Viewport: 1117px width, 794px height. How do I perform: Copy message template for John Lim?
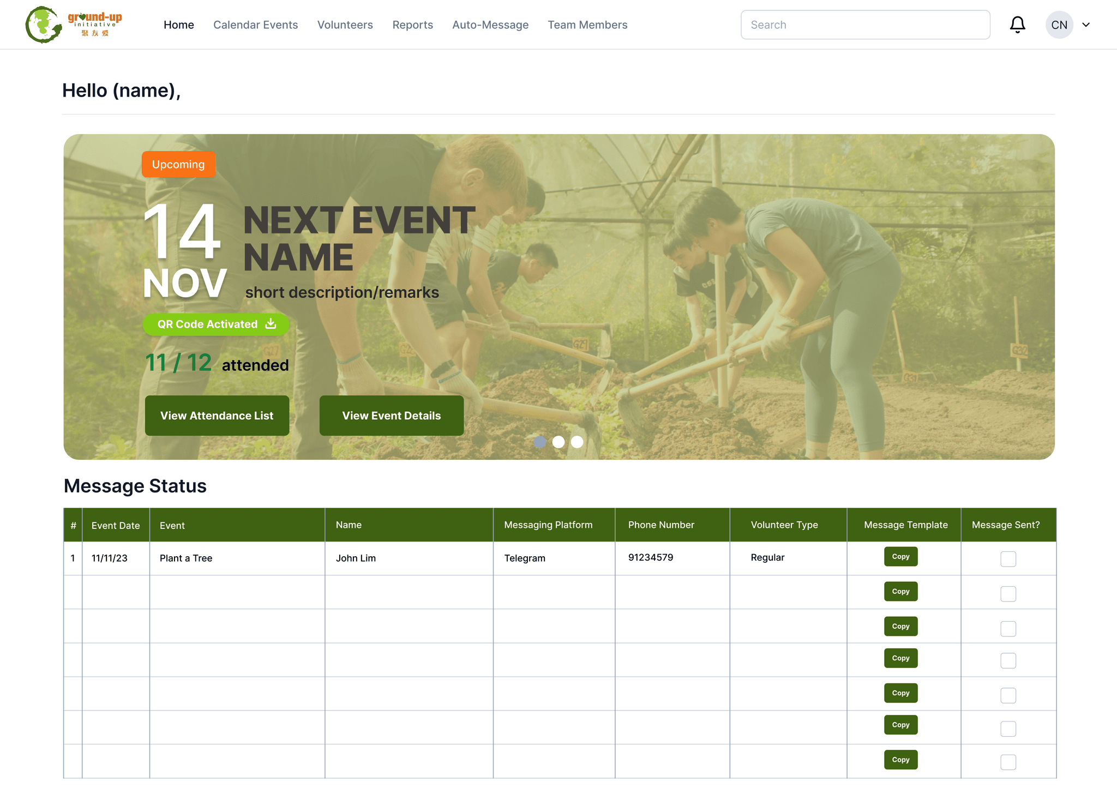coord(900,557)
